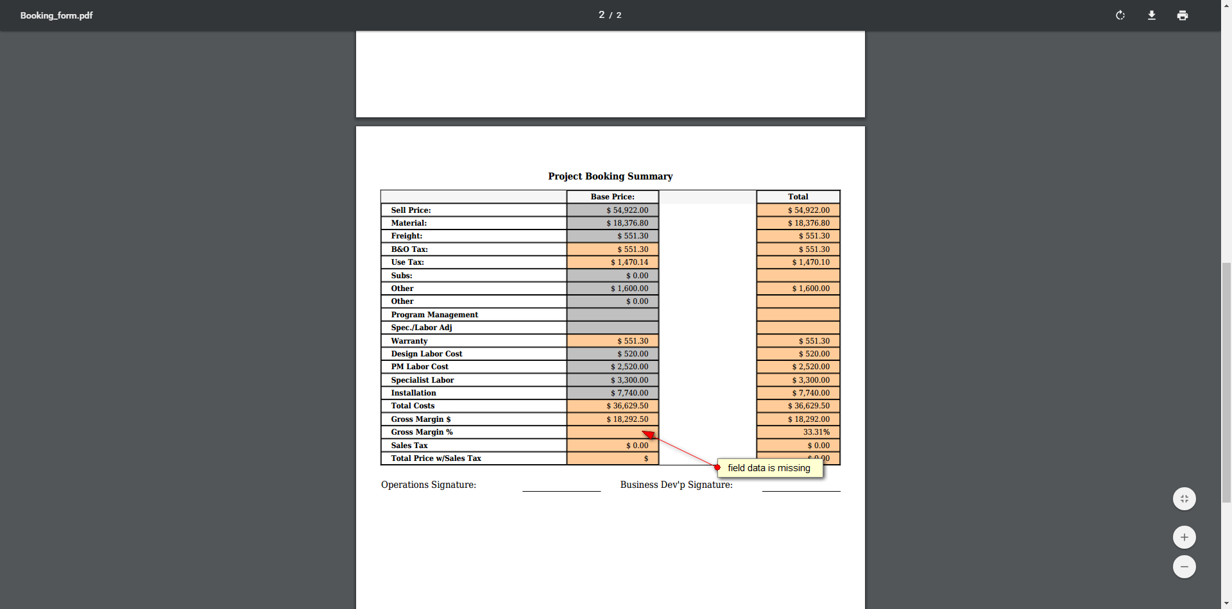This screenshot has height=609, width=1232.
Task: Rotate the PDF page clockwise
Action: pyautogui.click(x=1120, y=15)
